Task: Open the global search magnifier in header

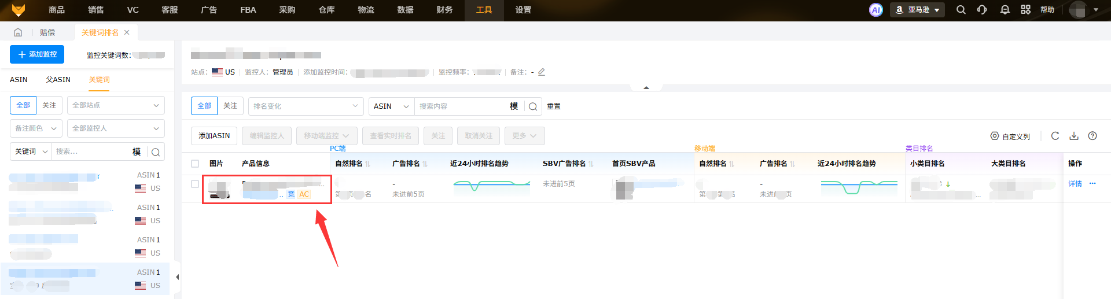Action: 961,10
